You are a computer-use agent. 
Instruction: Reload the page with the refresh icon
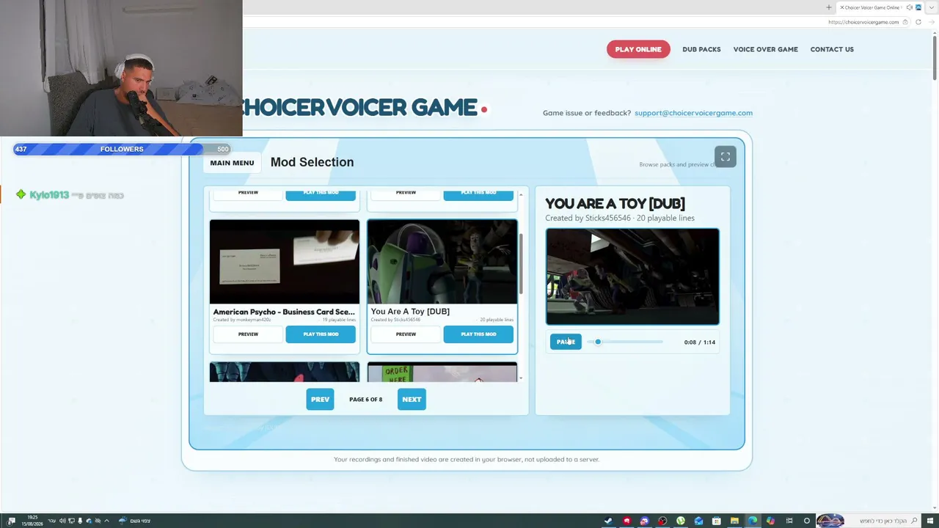tap(918, 22)
